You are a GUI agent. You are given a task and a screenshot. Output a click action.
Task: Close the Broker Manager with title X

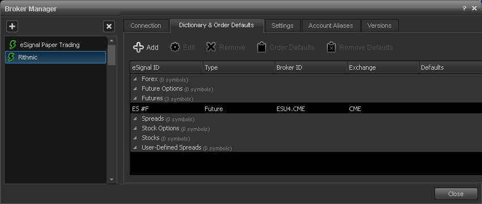pyautogui.click(x=474, y=8)
